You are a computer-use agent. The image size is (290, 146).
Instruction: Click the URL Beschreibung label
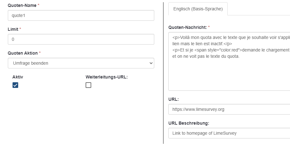coord(188,123)
